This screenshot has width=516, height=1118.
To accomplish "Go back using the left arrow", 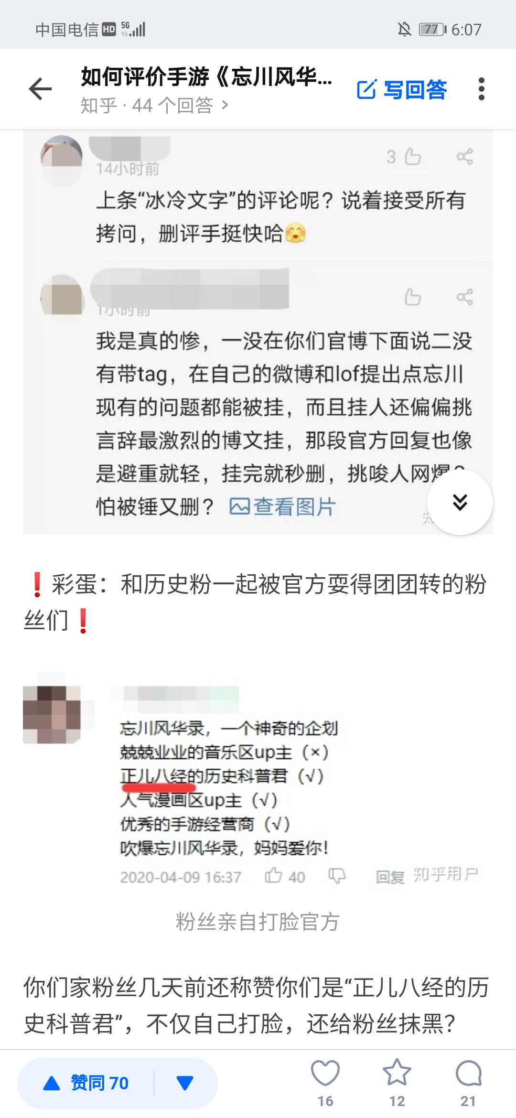I will click(40, 89).
